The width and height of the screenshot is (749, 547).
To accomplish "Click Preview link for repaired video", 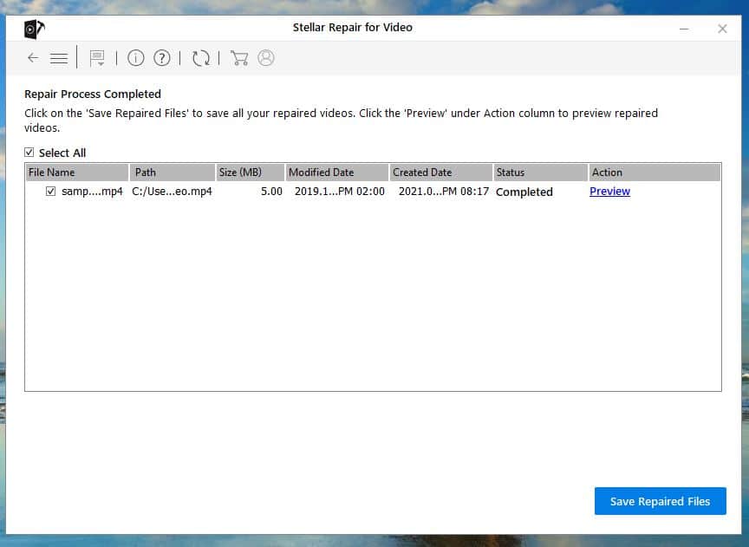I will pos(609,192).
